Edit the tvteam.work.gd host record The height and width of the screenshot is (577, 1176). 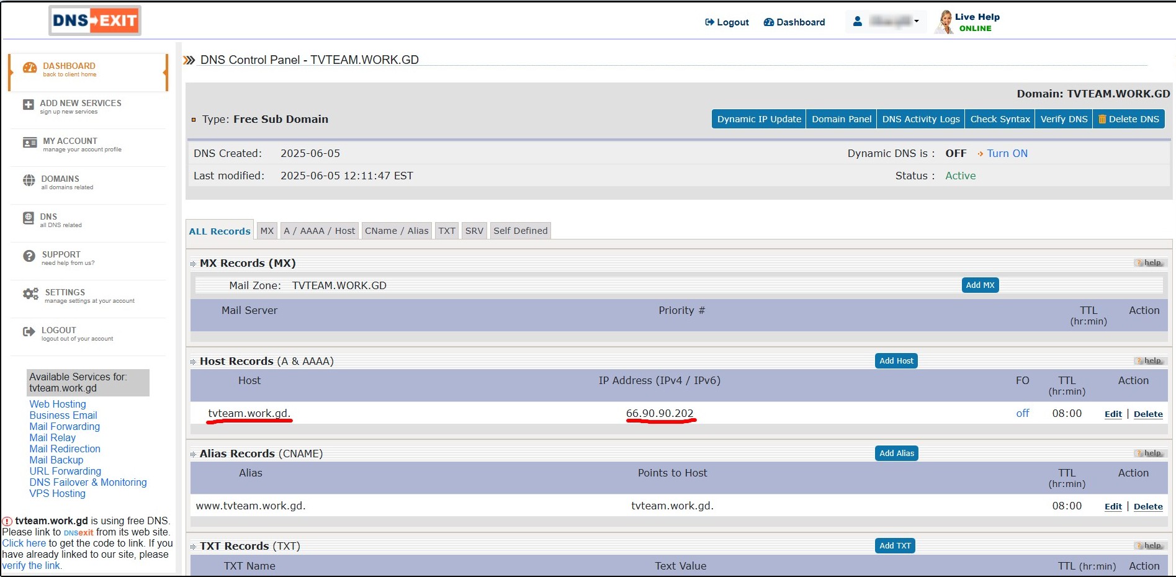(1113, 414)
